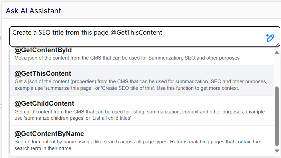Pick the @GetChildContent function
Viewport: 281px width, 158px height.
pyautogui.click(x=44, y=103)
